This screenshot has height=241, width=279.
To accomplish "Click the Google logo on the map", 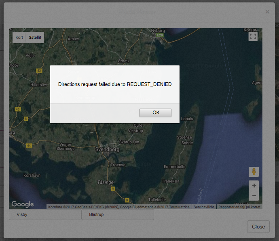I will point(23,204).
